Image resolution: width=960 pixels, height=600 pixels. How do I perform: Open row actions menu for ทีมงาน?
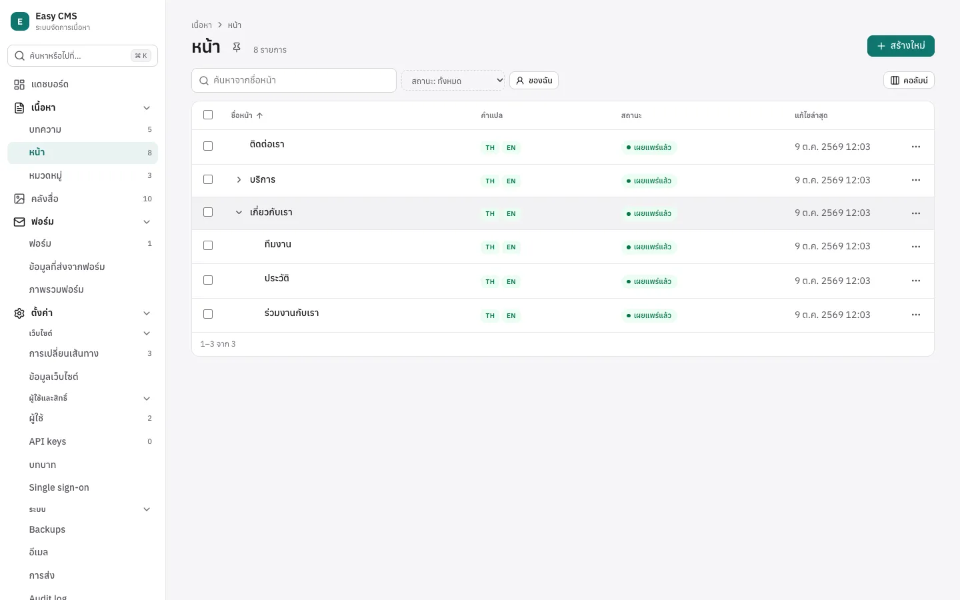coord(916,247)
